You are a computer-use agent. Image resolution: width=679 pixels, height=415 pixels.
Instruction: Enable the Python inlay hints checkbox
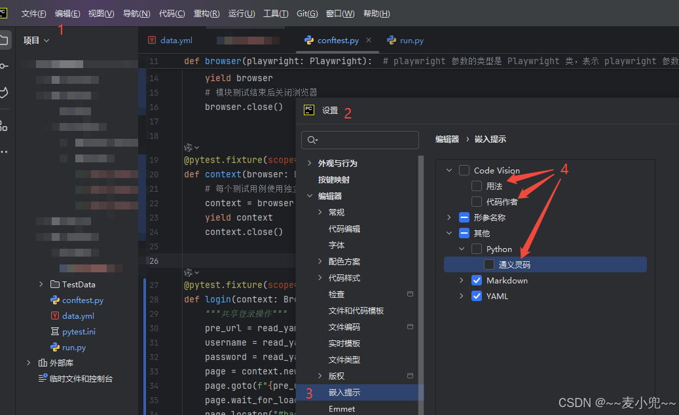coord(477,249)
